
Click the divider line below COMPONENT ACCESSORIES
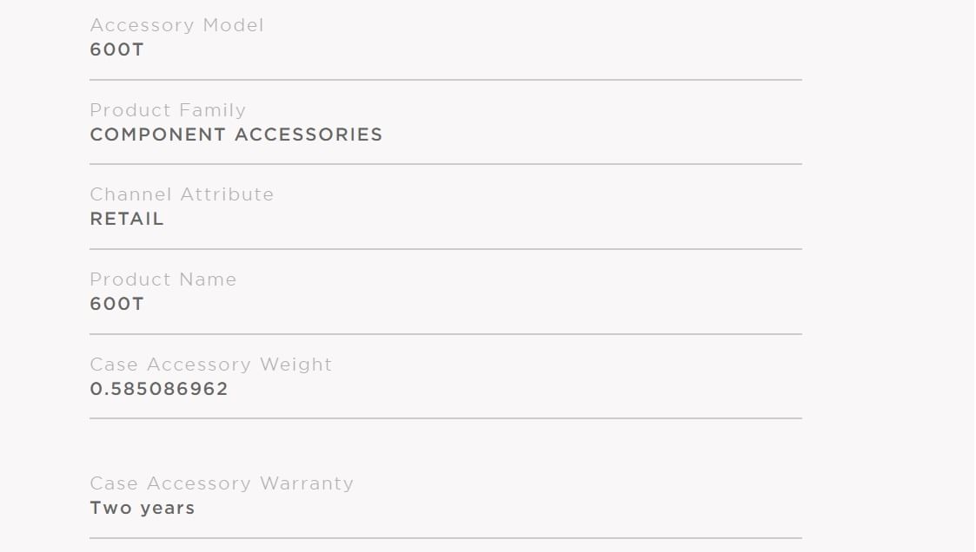point(446,164)
